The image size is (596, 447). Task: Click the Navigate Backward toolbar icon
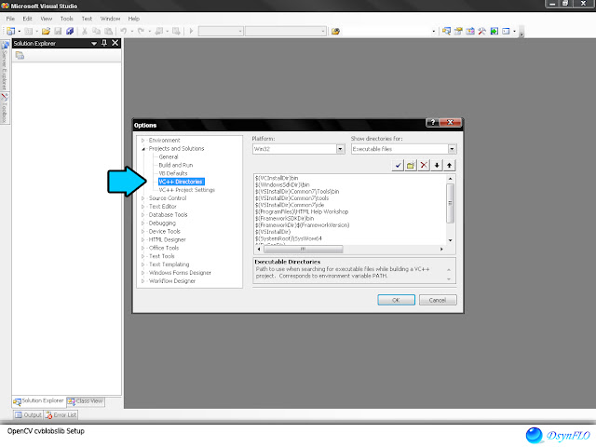(159, 31)
